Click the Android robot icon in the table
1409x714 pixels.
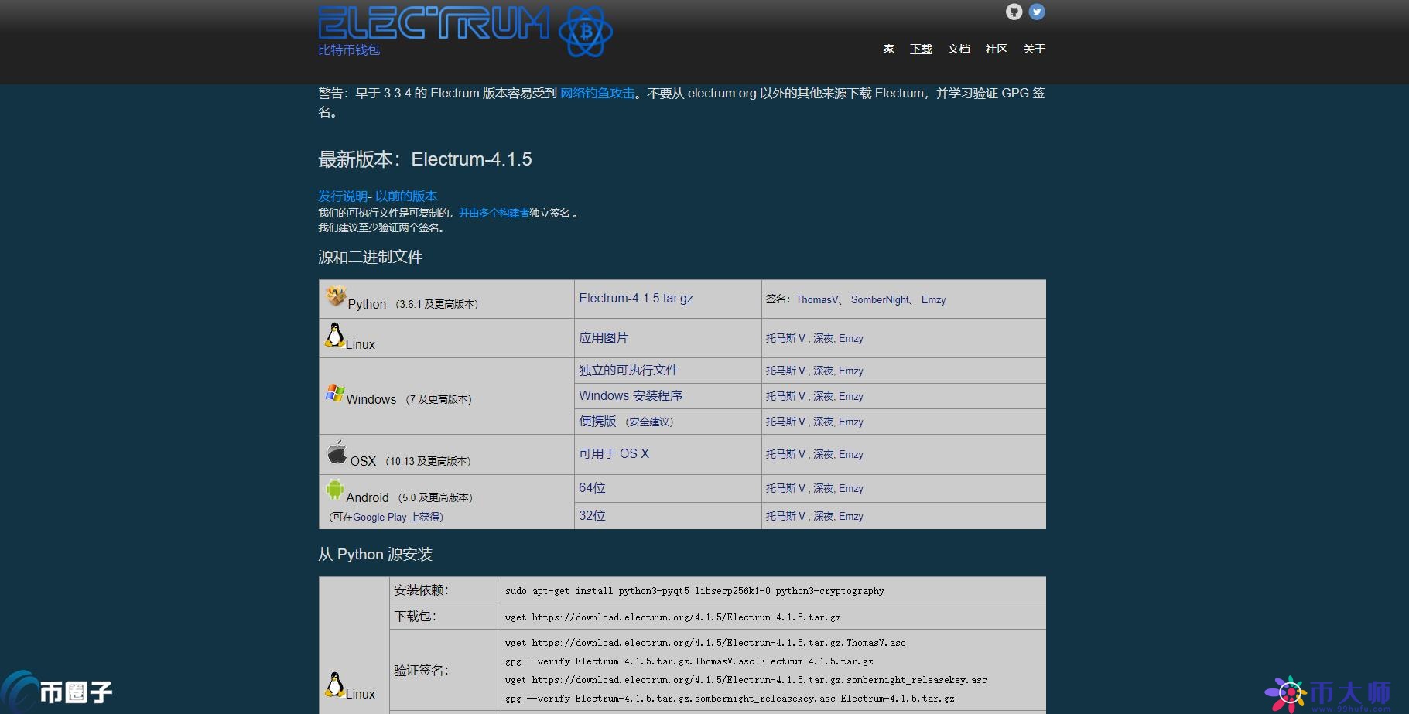pyautogui.click(x=334, y=490)
